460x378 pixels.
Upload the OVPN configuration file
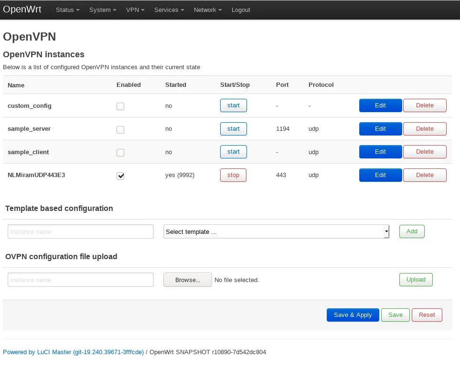pos(415,280)
